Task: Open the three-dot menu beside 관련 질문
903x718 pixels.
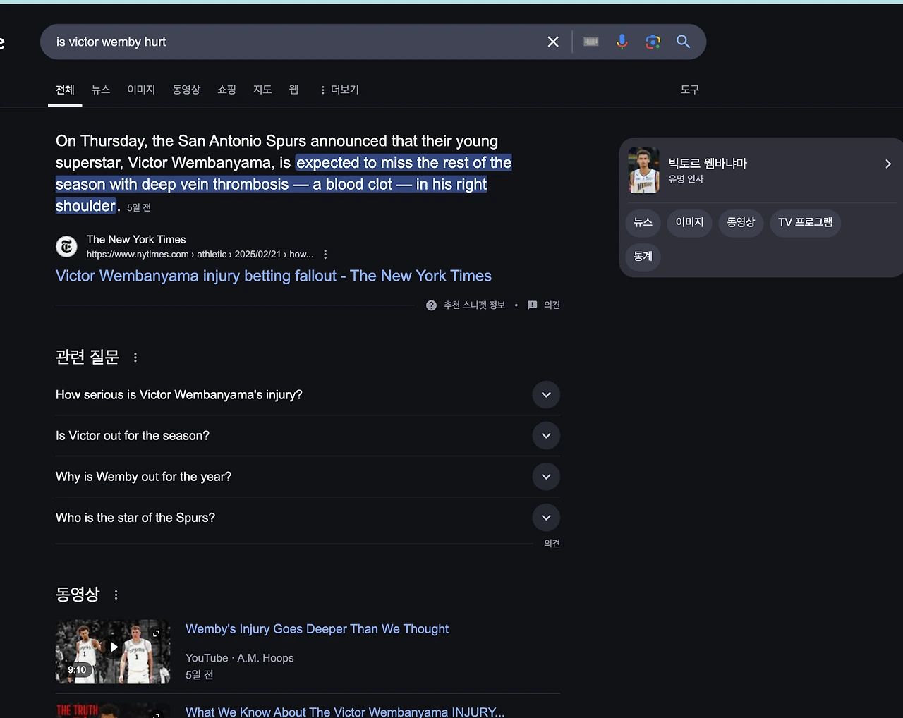Action: tap(135, 358)
